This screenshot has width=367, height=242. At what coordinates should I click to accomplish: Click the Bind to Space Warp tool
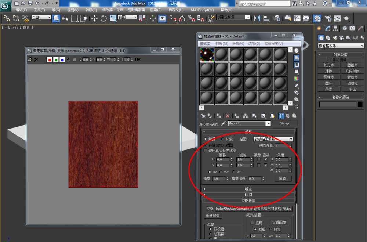coord(25,18)
